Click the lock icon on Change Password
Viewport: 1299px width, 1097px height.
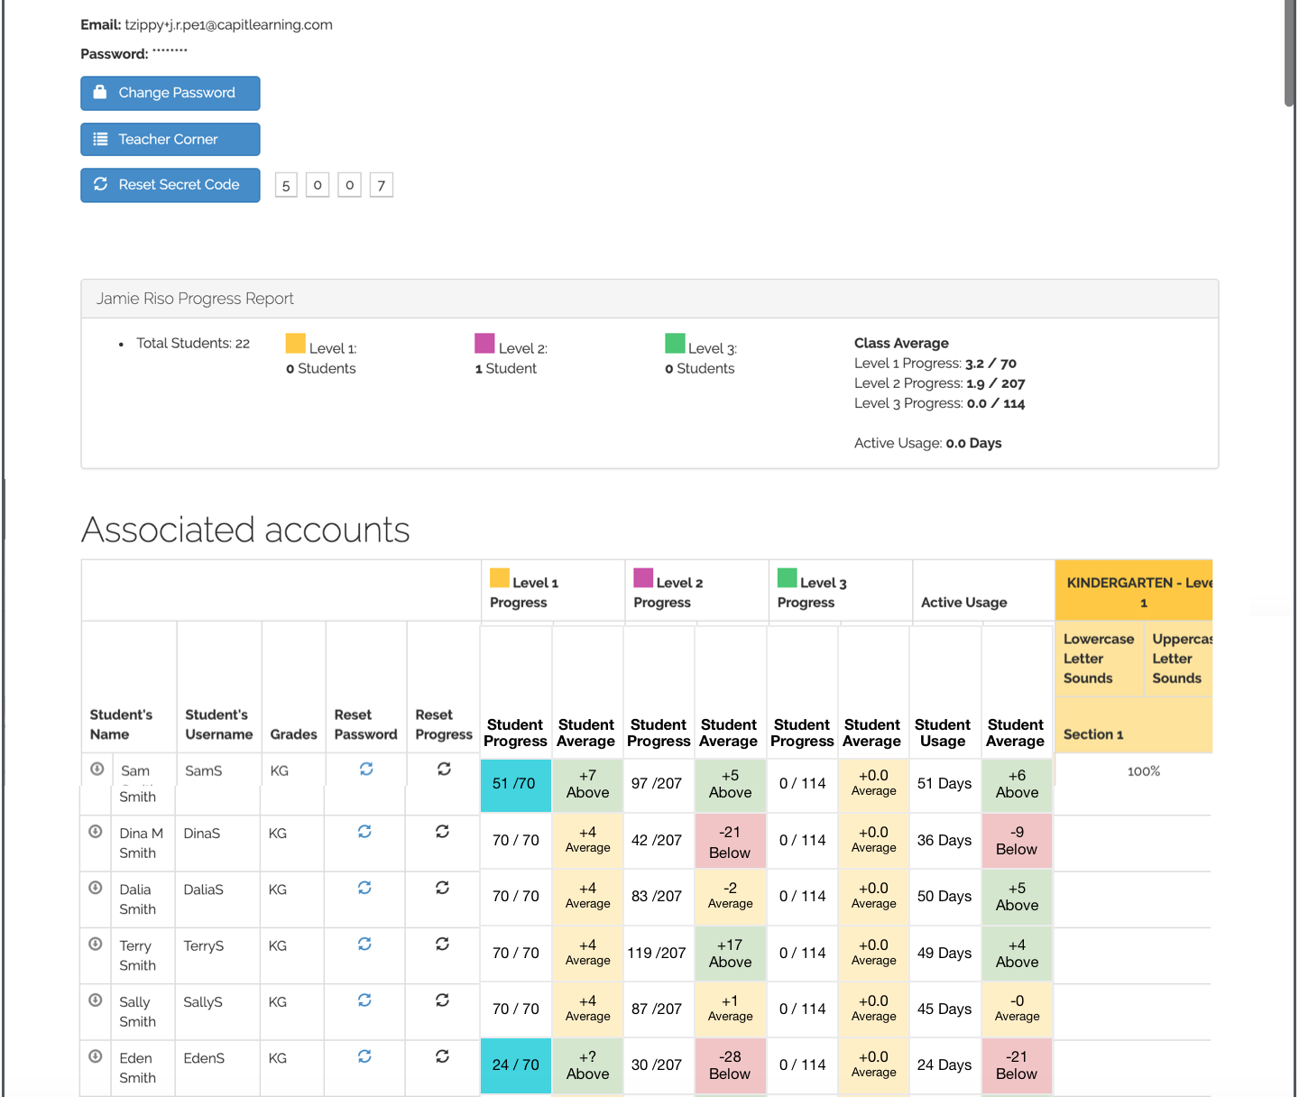click(x=100, y=92)
